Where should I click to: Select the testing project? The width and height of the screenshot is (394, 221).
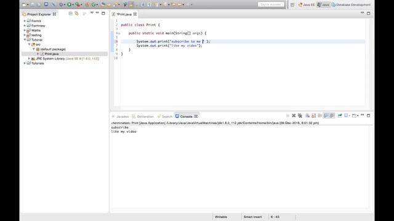click(36, 35)
